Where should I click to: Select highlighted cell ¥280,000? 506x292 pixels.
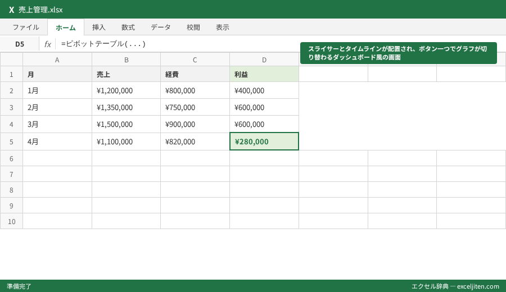[x=264, y=142]
